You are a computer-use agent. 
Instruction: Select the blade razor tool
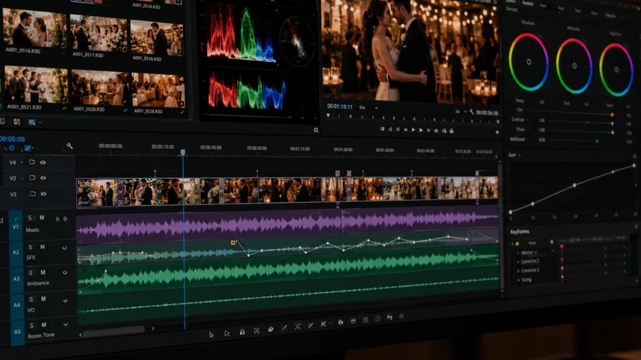284,327
